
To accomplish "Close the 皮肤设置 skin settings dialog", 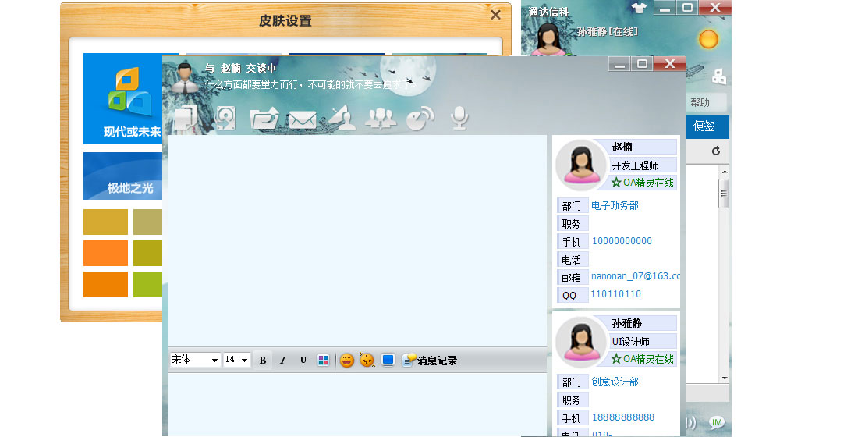I will (x=495, y=15).
